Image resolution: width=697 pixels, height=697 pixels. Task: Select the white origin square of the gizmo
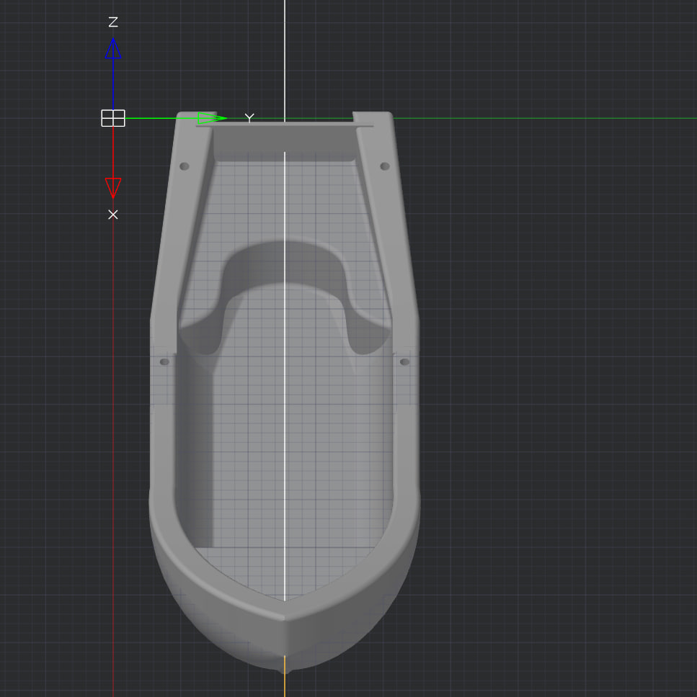pos(113,118)
